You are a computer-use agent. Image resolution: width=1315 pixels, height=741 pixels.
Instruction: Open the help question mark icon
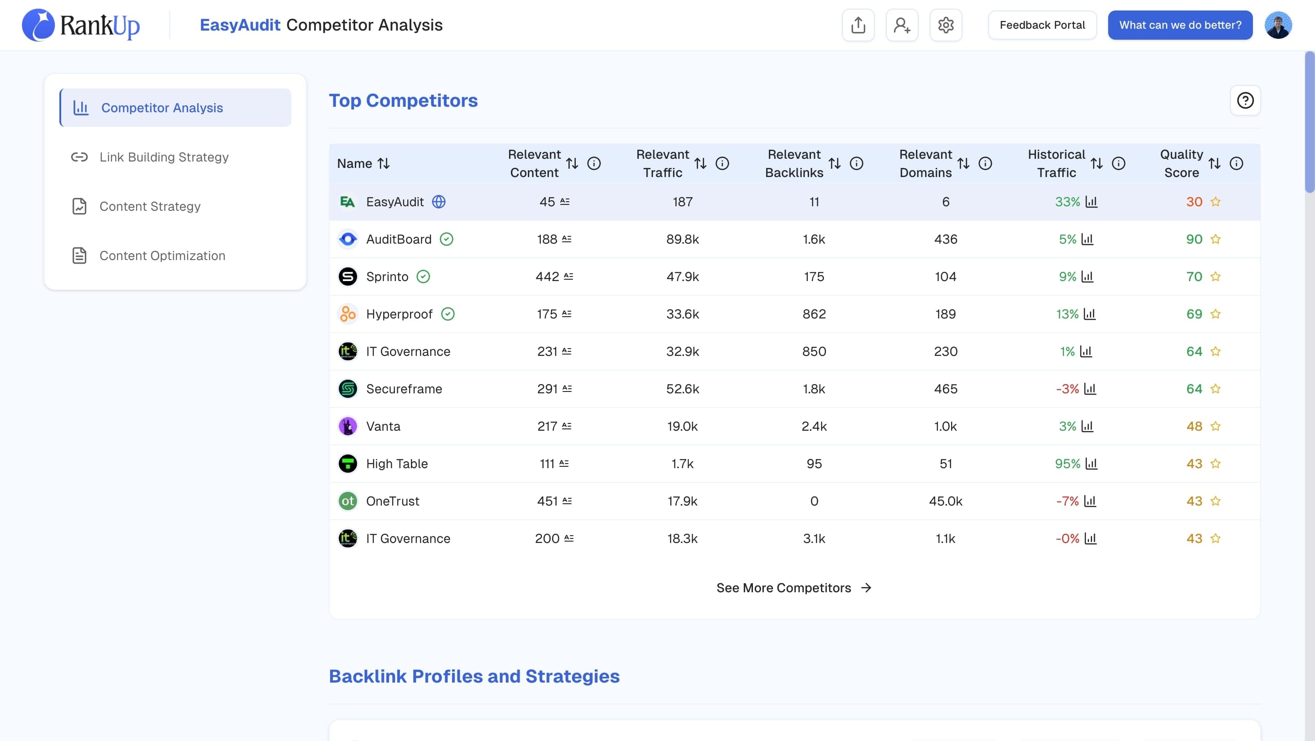coord(1246,100)
